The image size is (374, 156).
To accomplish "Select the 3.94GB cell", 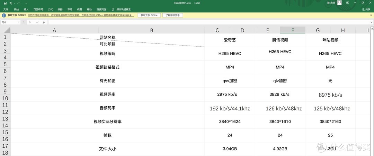I will 230,149.
